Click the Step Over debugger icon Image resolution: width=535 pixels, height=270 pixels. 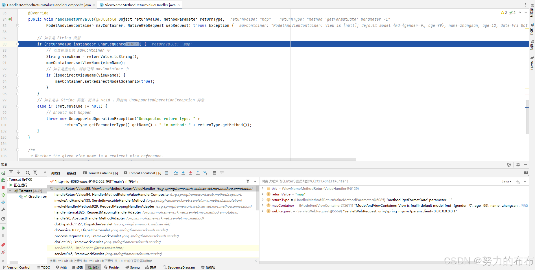click(176, 173)
